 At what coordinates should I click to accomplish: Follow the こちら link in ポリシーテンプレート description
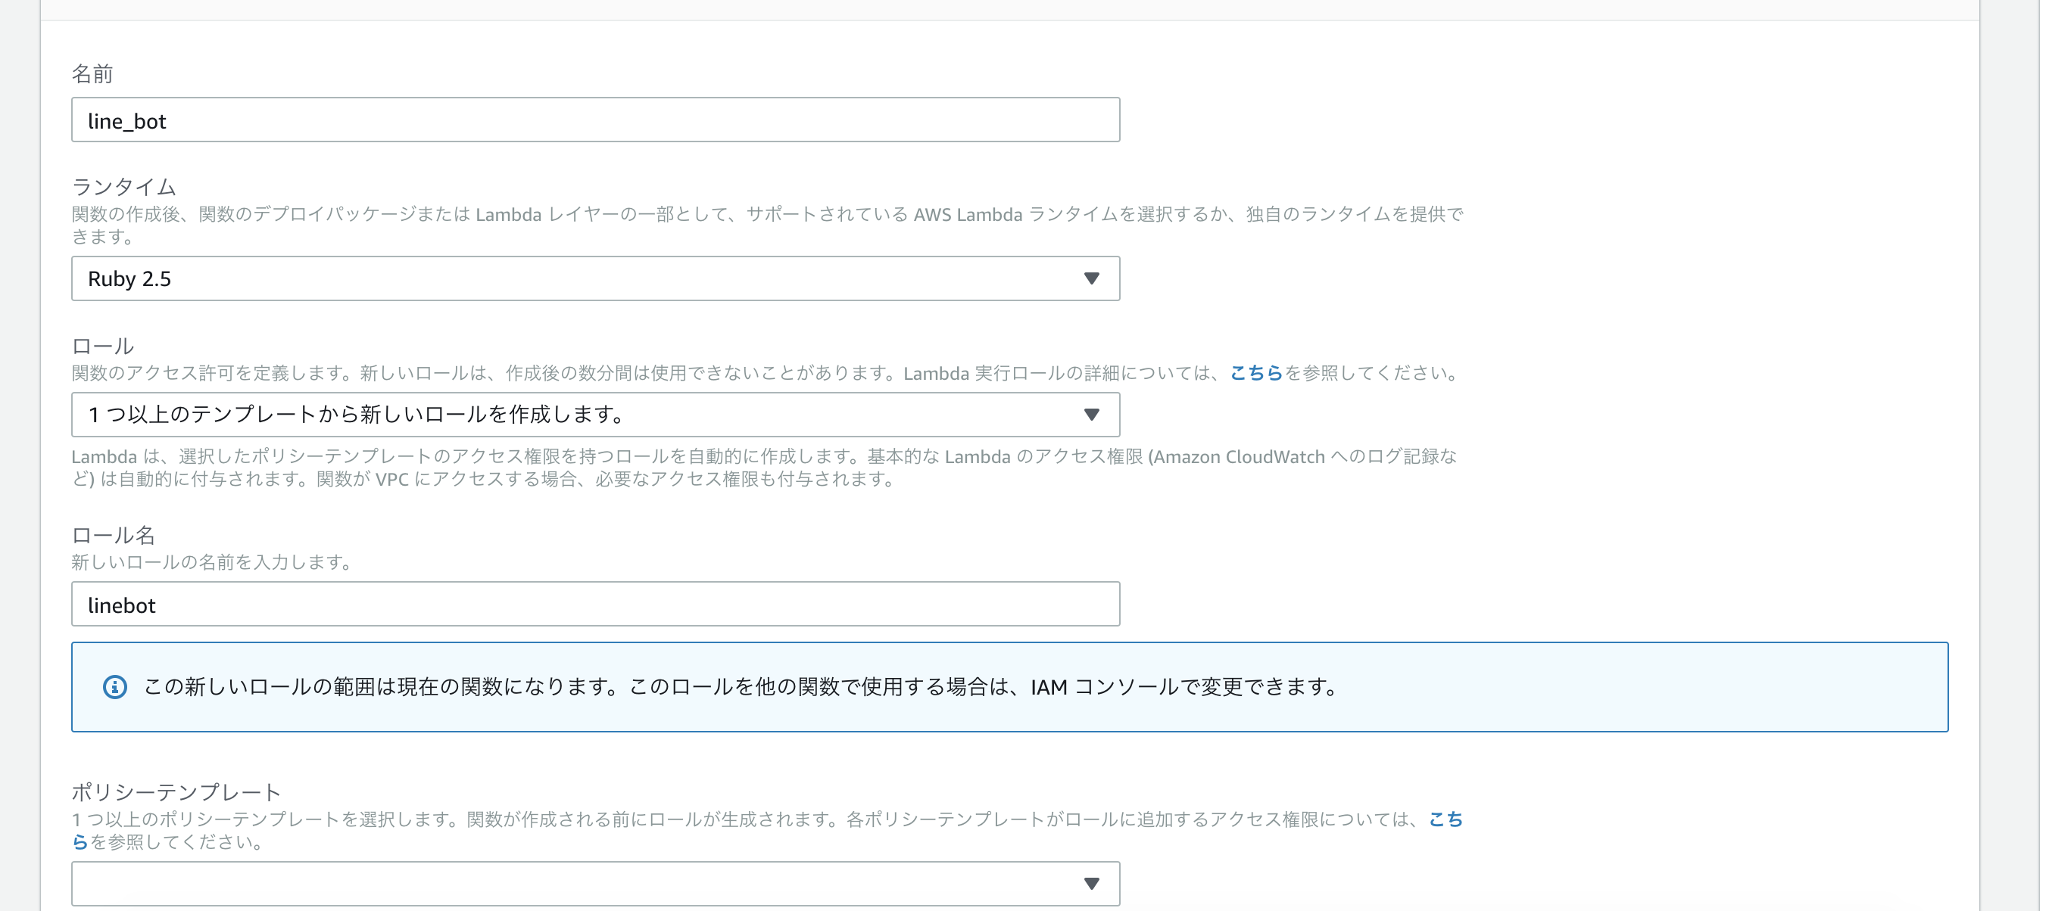click(1445, 819)
